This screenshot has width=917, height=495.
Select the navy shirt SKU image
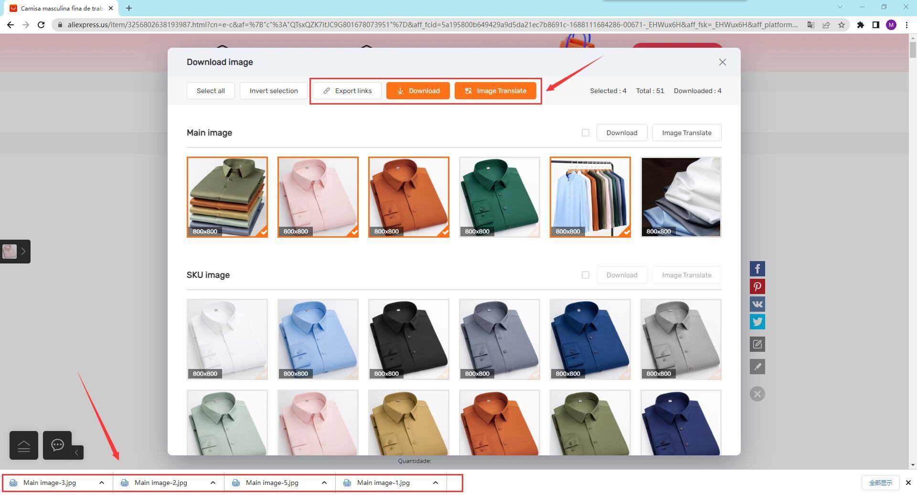(681, 422)
